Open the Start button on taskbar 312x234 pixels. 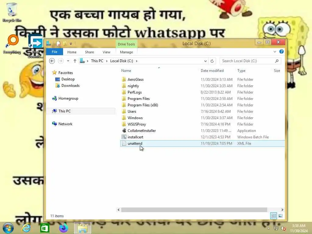coord(8,228)
